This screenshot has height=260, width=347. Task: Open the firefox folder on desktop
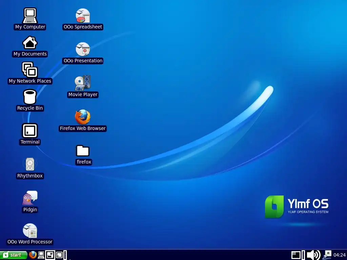[83, 151]
